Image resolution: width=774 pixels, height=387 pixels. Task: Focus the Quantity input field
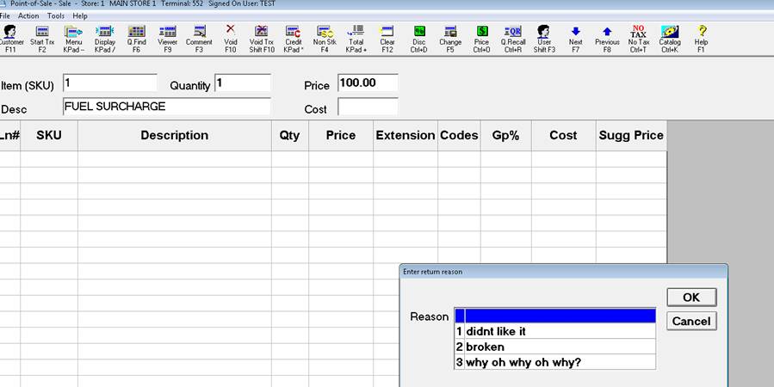242,83
